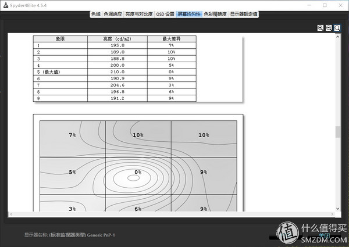The height and width of the screenshot is (247, 349).
Task: Select the 190.9 brightness cell
Action: point(117,78)
